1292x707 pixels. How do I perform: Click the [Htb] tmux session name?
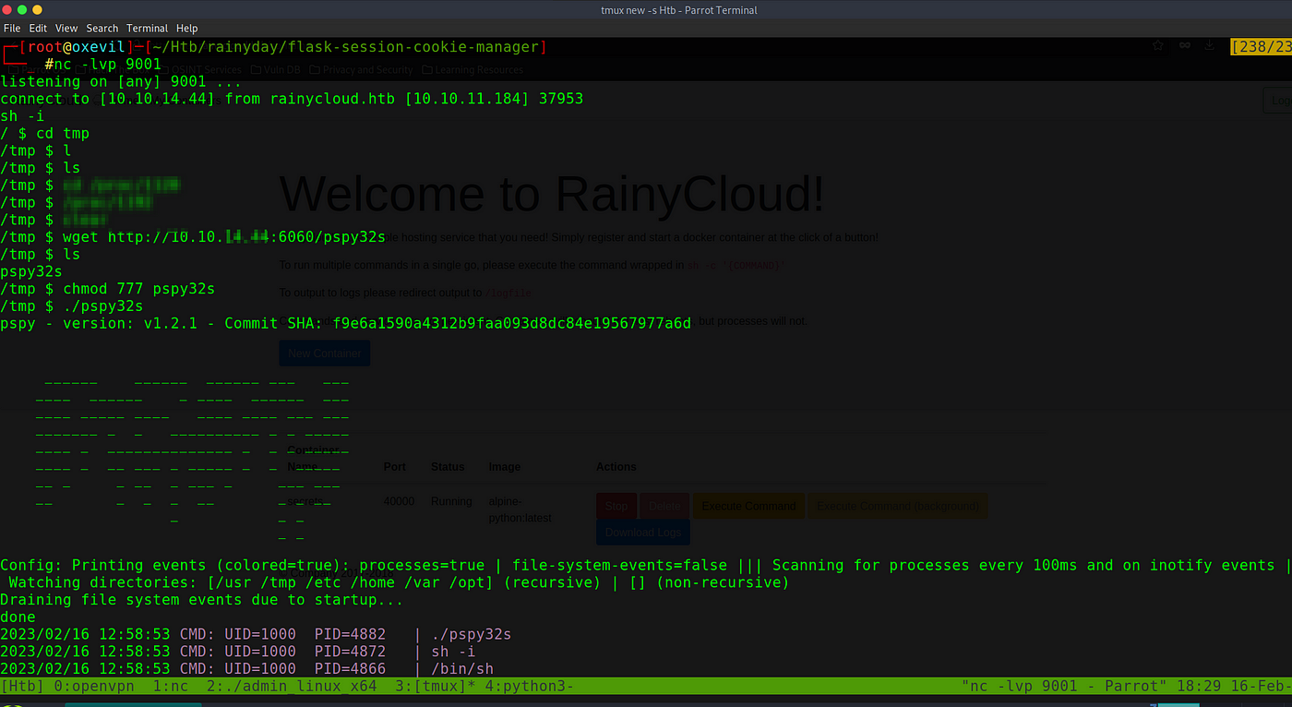point(22,686)
